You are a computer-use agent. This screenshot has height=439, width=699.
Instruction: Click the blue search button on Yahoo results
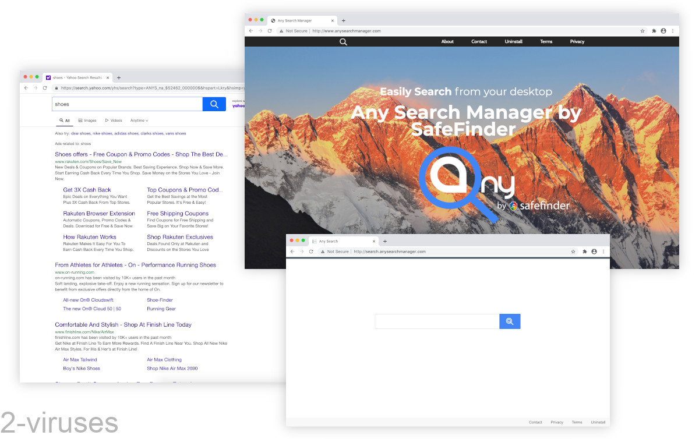click(214, 104)
